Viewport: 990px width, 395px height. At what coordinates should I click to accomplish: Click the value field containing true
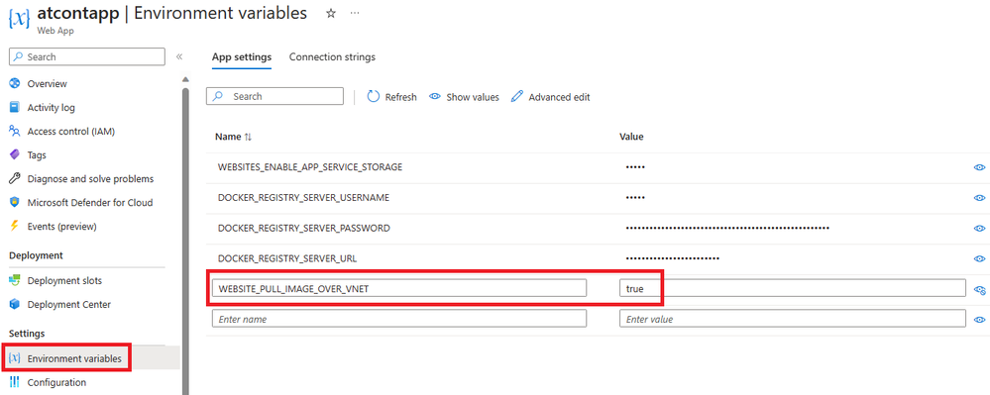[793, 288]
